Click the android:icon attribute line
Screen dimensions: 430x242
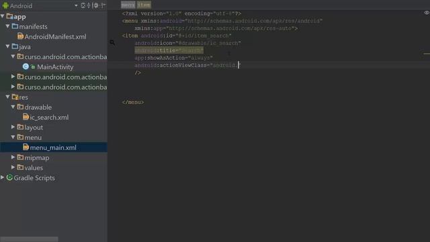187,43
